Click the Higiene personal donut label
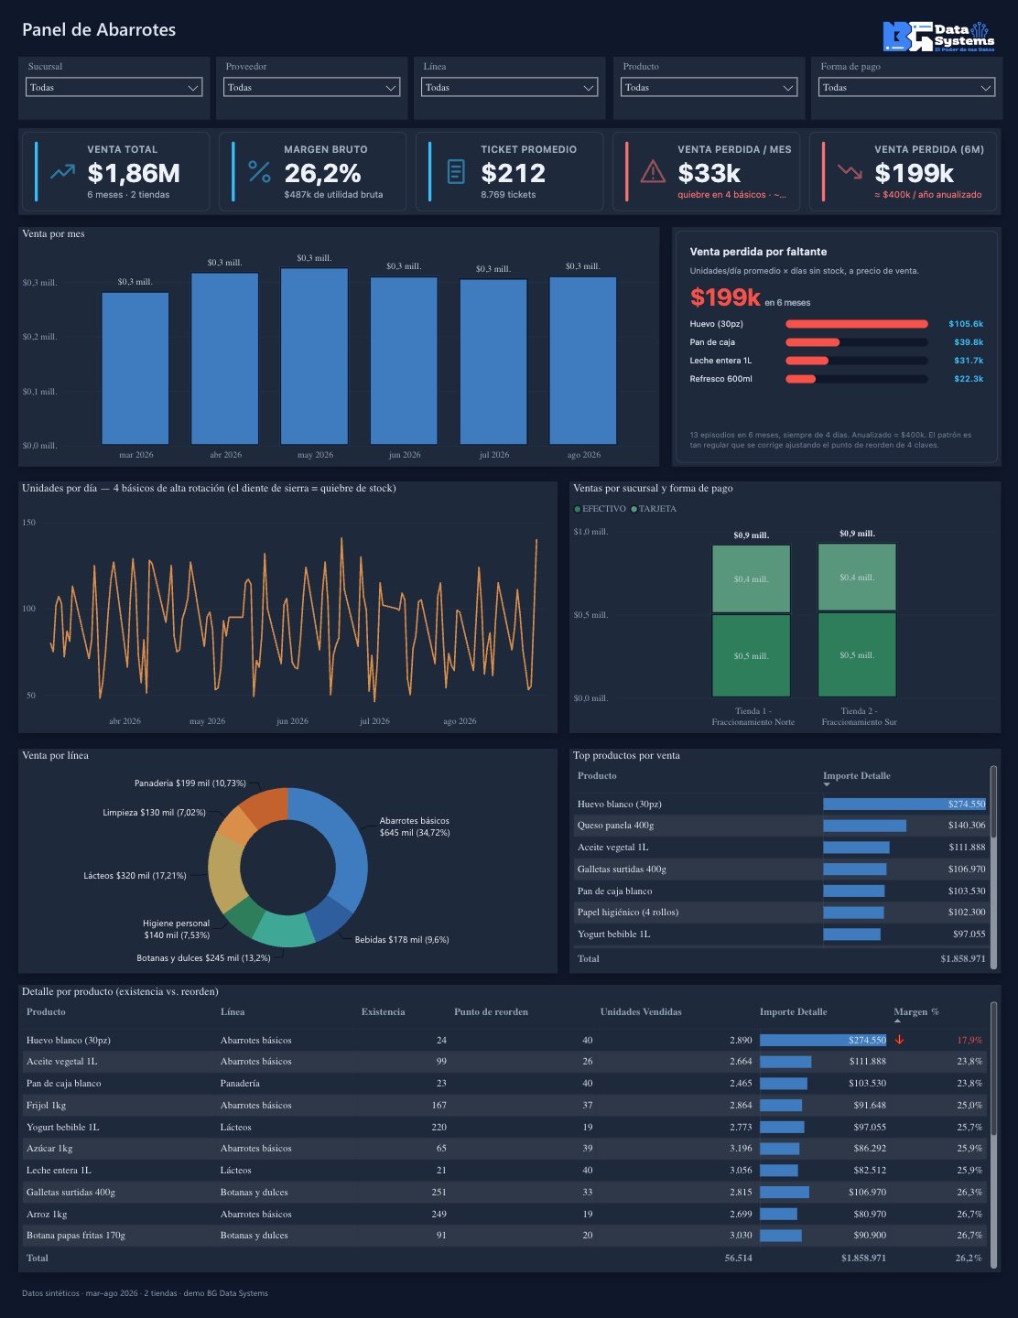This screenshot has width=1018, height=1318. click(177, 929)
